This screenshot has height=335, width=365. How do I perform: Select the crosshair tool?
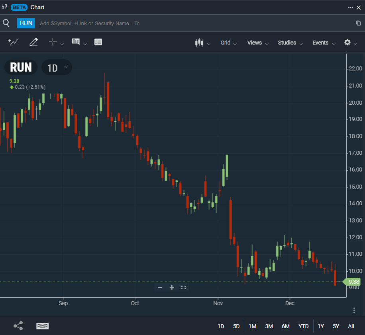pos(53,42)
